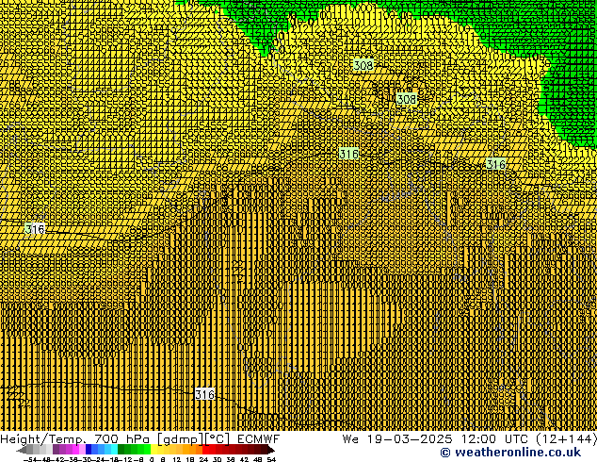Viewport: 597px width, 462px height.
Task: Pick the dark purple legend swatch
Action: pos(56,450)
